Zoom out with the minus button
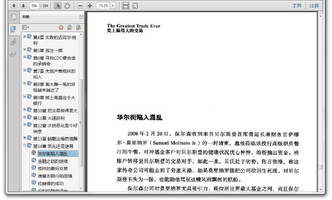The height and width of the screenshot is (200, 332). coord(80,6)
